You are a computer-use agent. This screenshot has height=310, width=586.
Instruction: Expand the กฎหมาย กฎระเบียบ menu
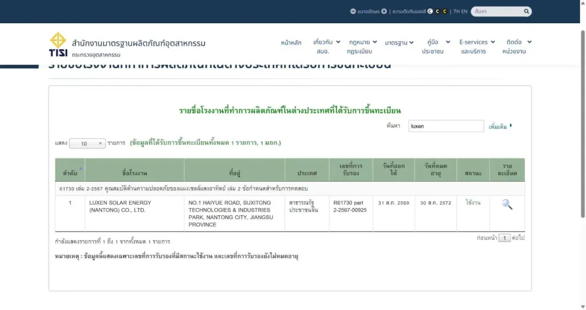[362, 46]
